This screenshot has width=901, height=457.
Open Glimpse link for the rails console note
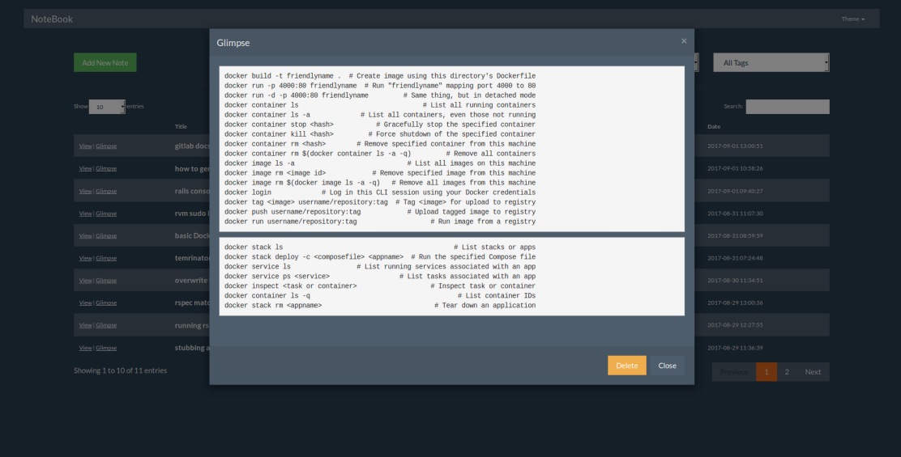point(105,191)
